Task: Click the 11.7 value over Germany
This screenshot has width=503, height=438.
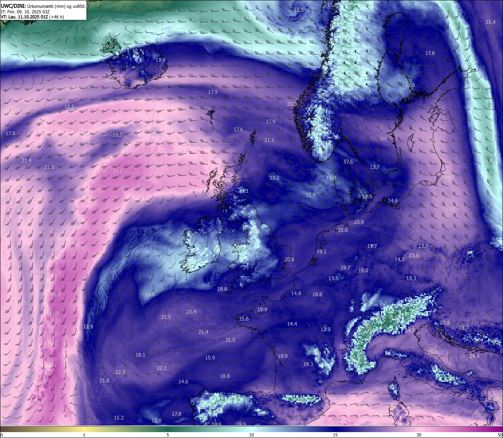Action: tap(372, 246)
